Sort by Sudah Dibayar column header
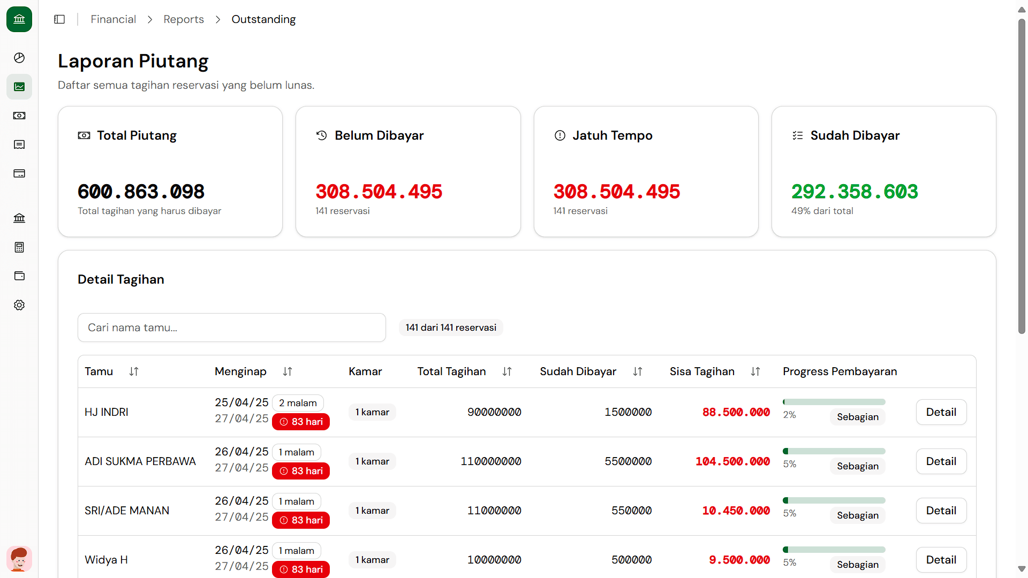The image size is (1028, 578). [x=637, y=371]
